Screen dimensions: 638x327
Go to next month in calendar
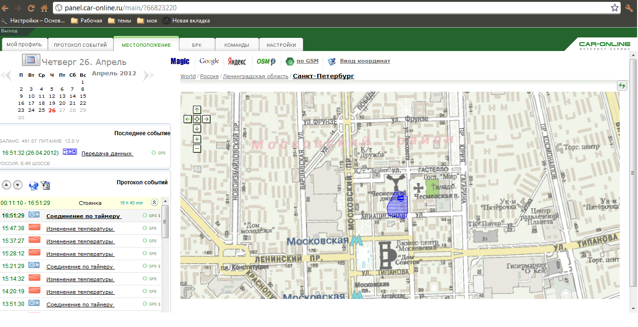148,75
